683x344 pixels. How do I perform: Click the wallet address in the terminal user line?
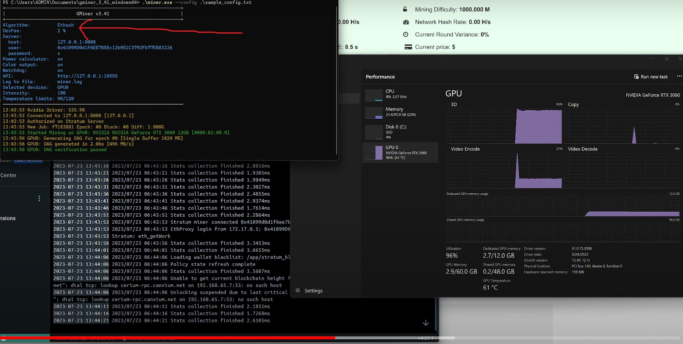point(115,48)
